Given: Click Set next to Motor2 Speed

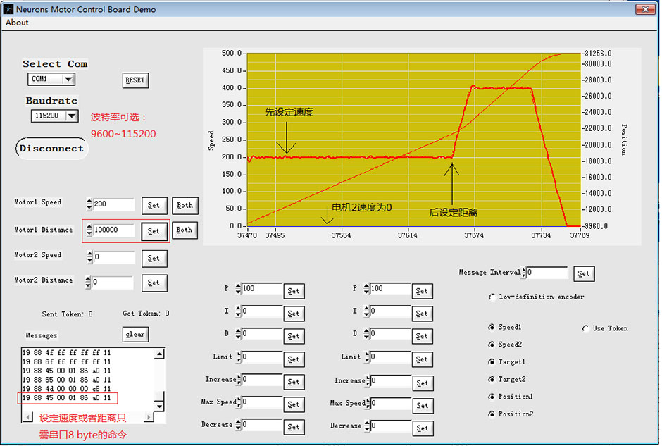Looking at the screenshot, I should coord(154,259).
